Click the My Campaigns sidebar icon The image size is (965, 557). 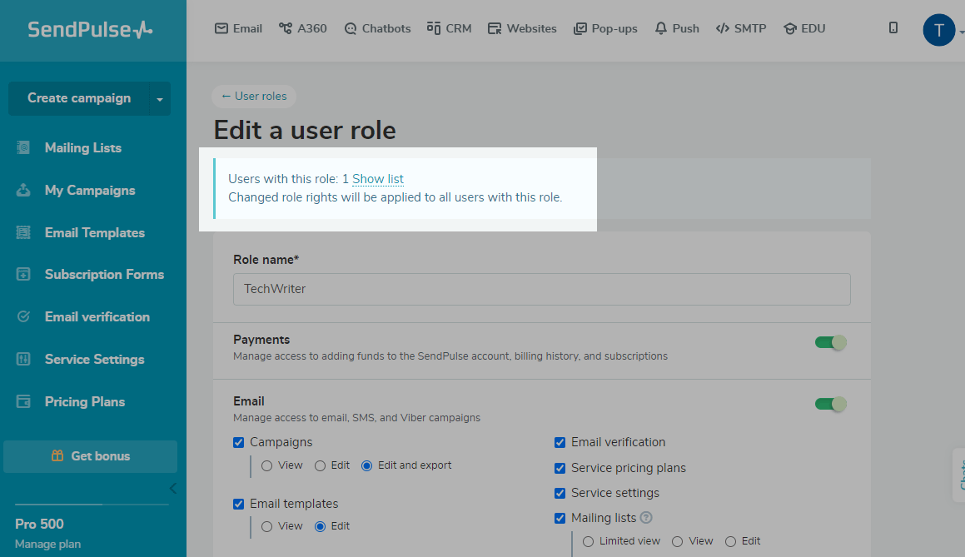pyautogui.click(x=23, y=191)
